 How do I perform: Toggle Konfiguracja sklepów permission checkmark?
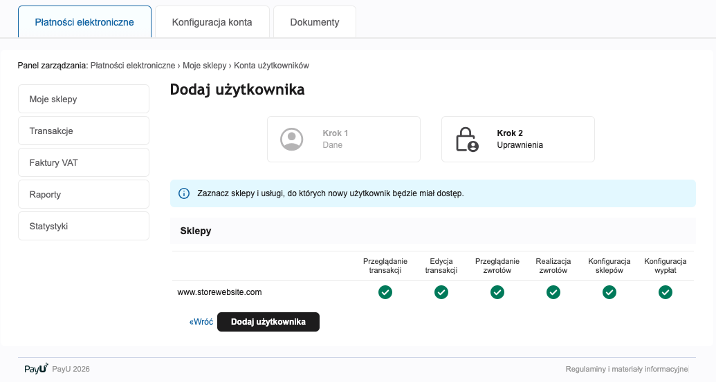coord(609,292)
